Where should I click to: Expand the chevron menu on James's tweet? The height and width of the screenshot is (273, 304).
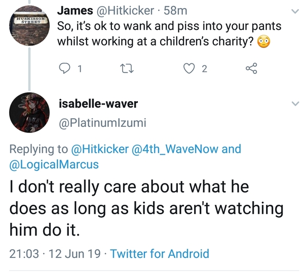[x=295, y=11]
